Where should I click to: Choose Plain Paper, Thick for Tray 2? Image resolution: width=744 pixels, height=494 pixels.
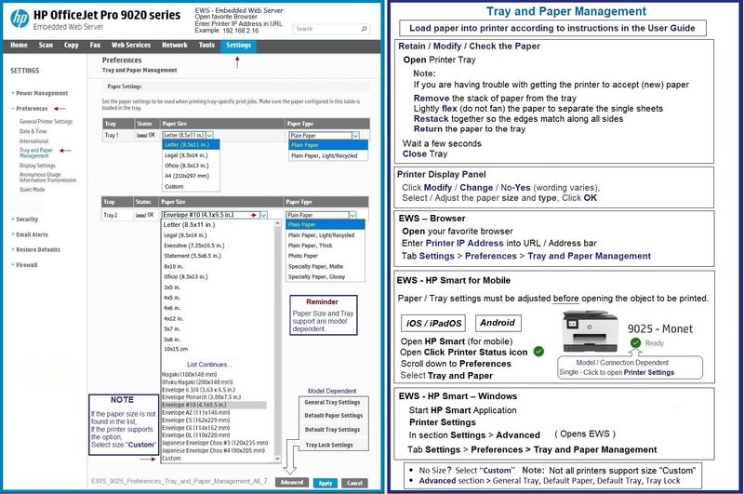310,246
